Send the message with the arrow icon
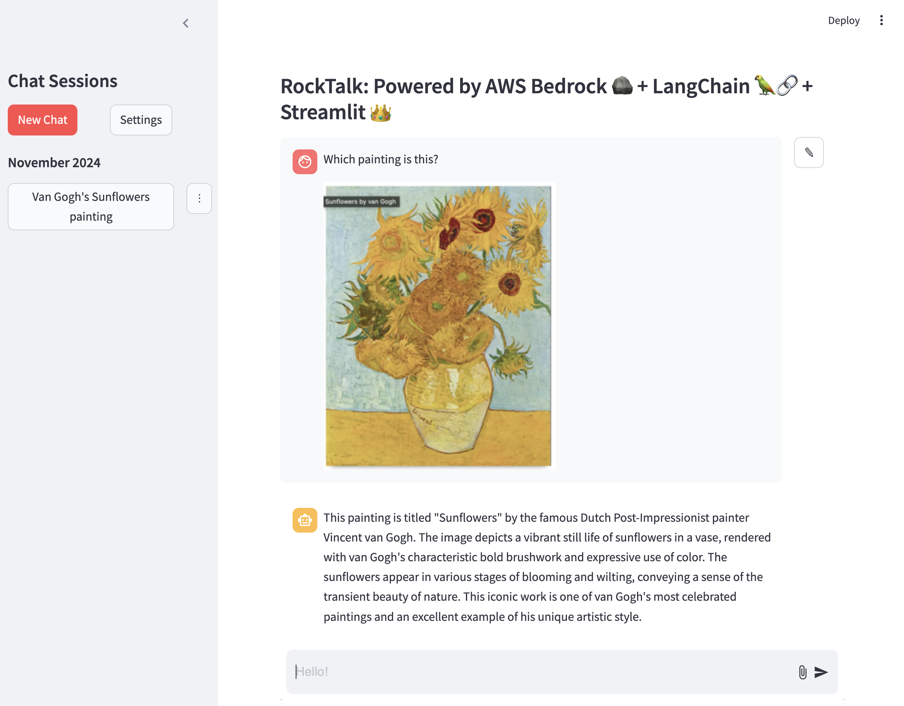The image size is (904, 706). 821,672
